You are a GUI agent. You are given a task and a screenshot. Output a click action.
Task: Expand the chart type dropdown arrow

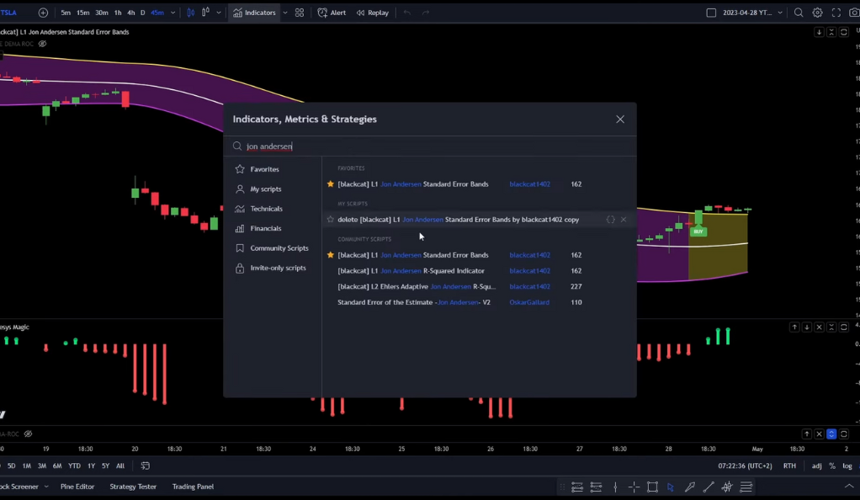218,13
